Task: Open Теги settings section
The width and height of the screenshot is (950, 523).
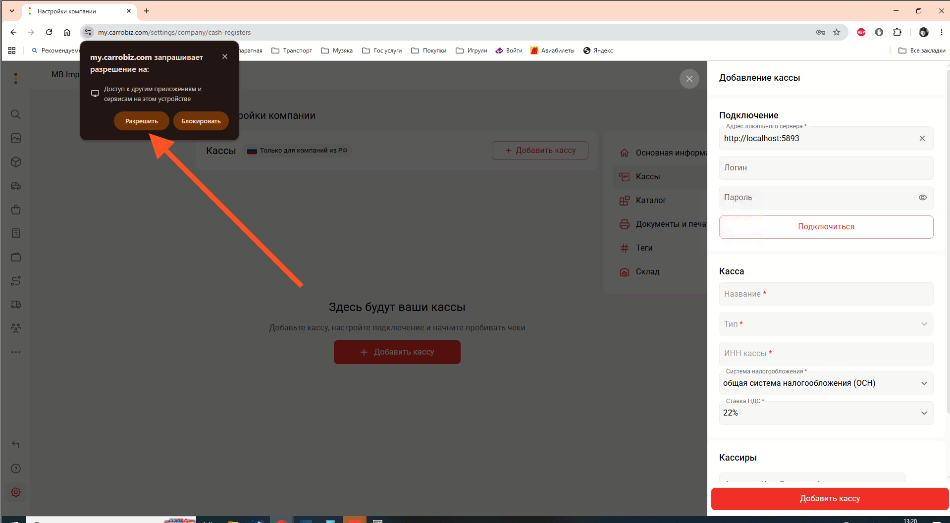Action: coord(661,248)
